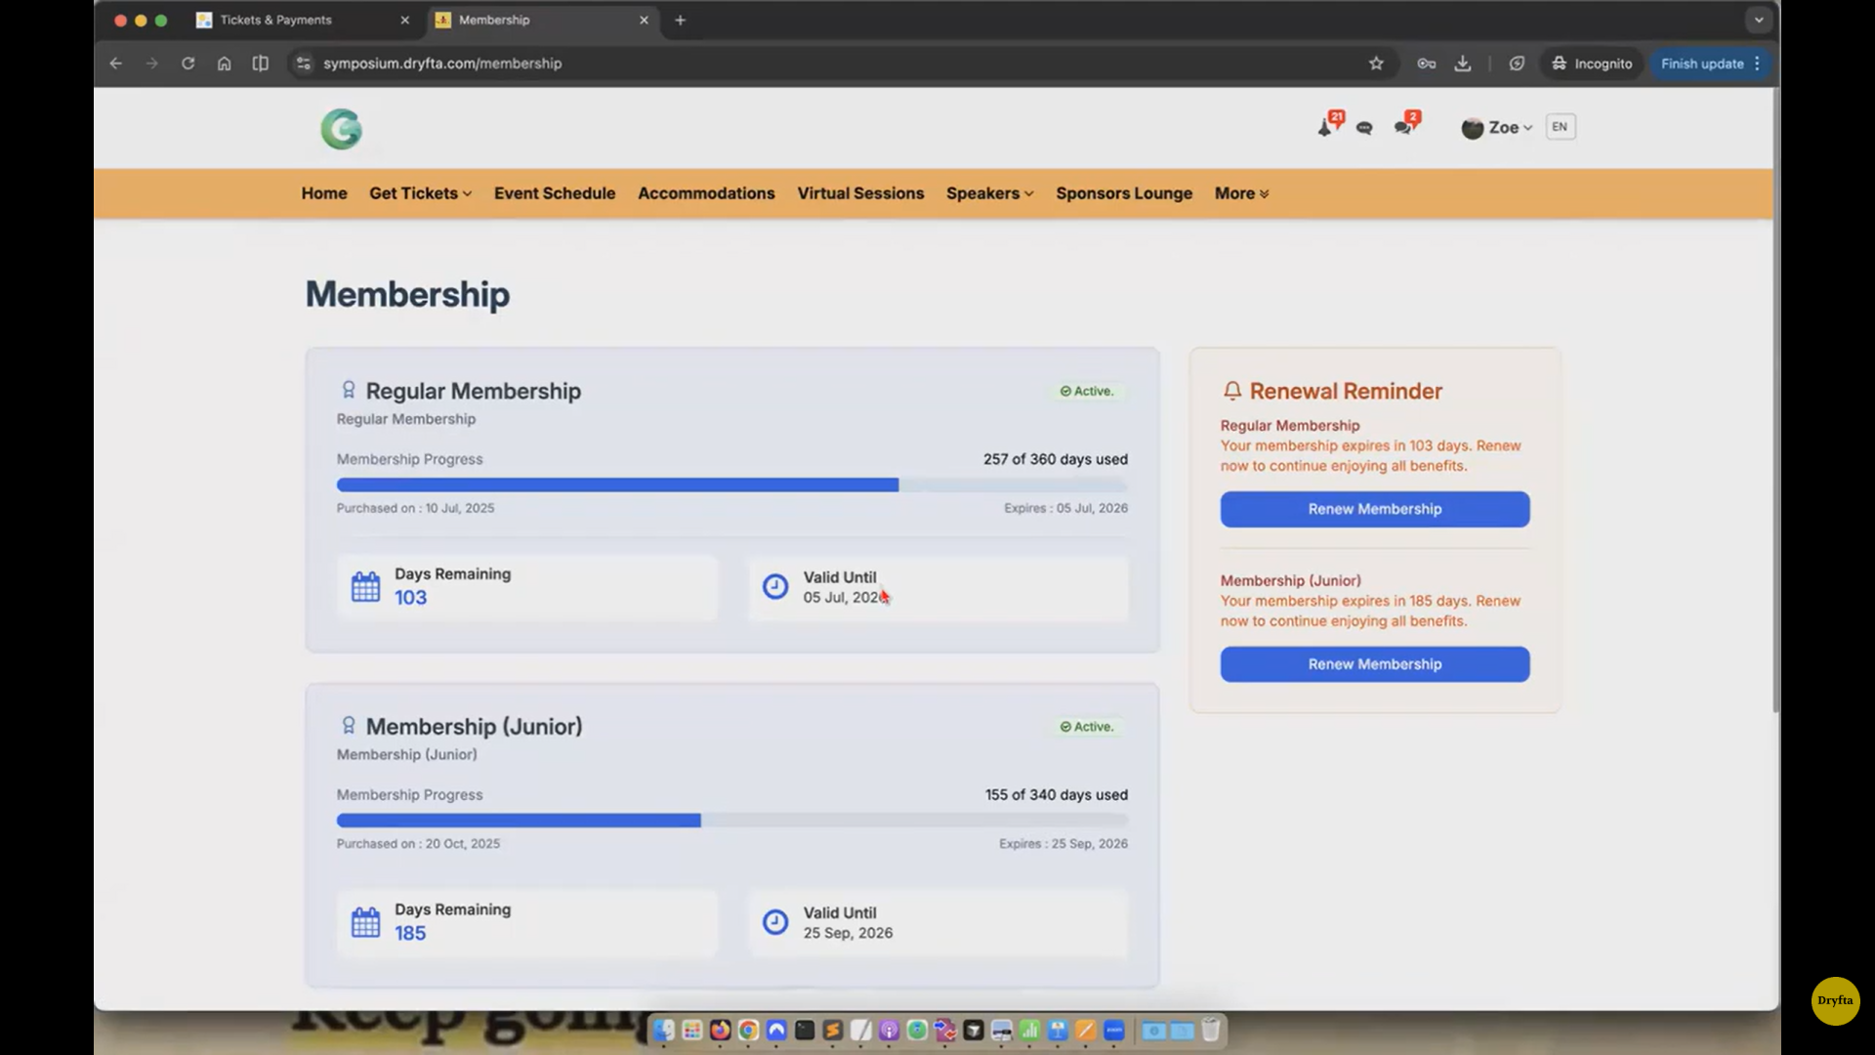Open the notifications bell icon
The width and height of the screenshot is (1875, 1055).
pyautogui.click(x=1325, y=128)
